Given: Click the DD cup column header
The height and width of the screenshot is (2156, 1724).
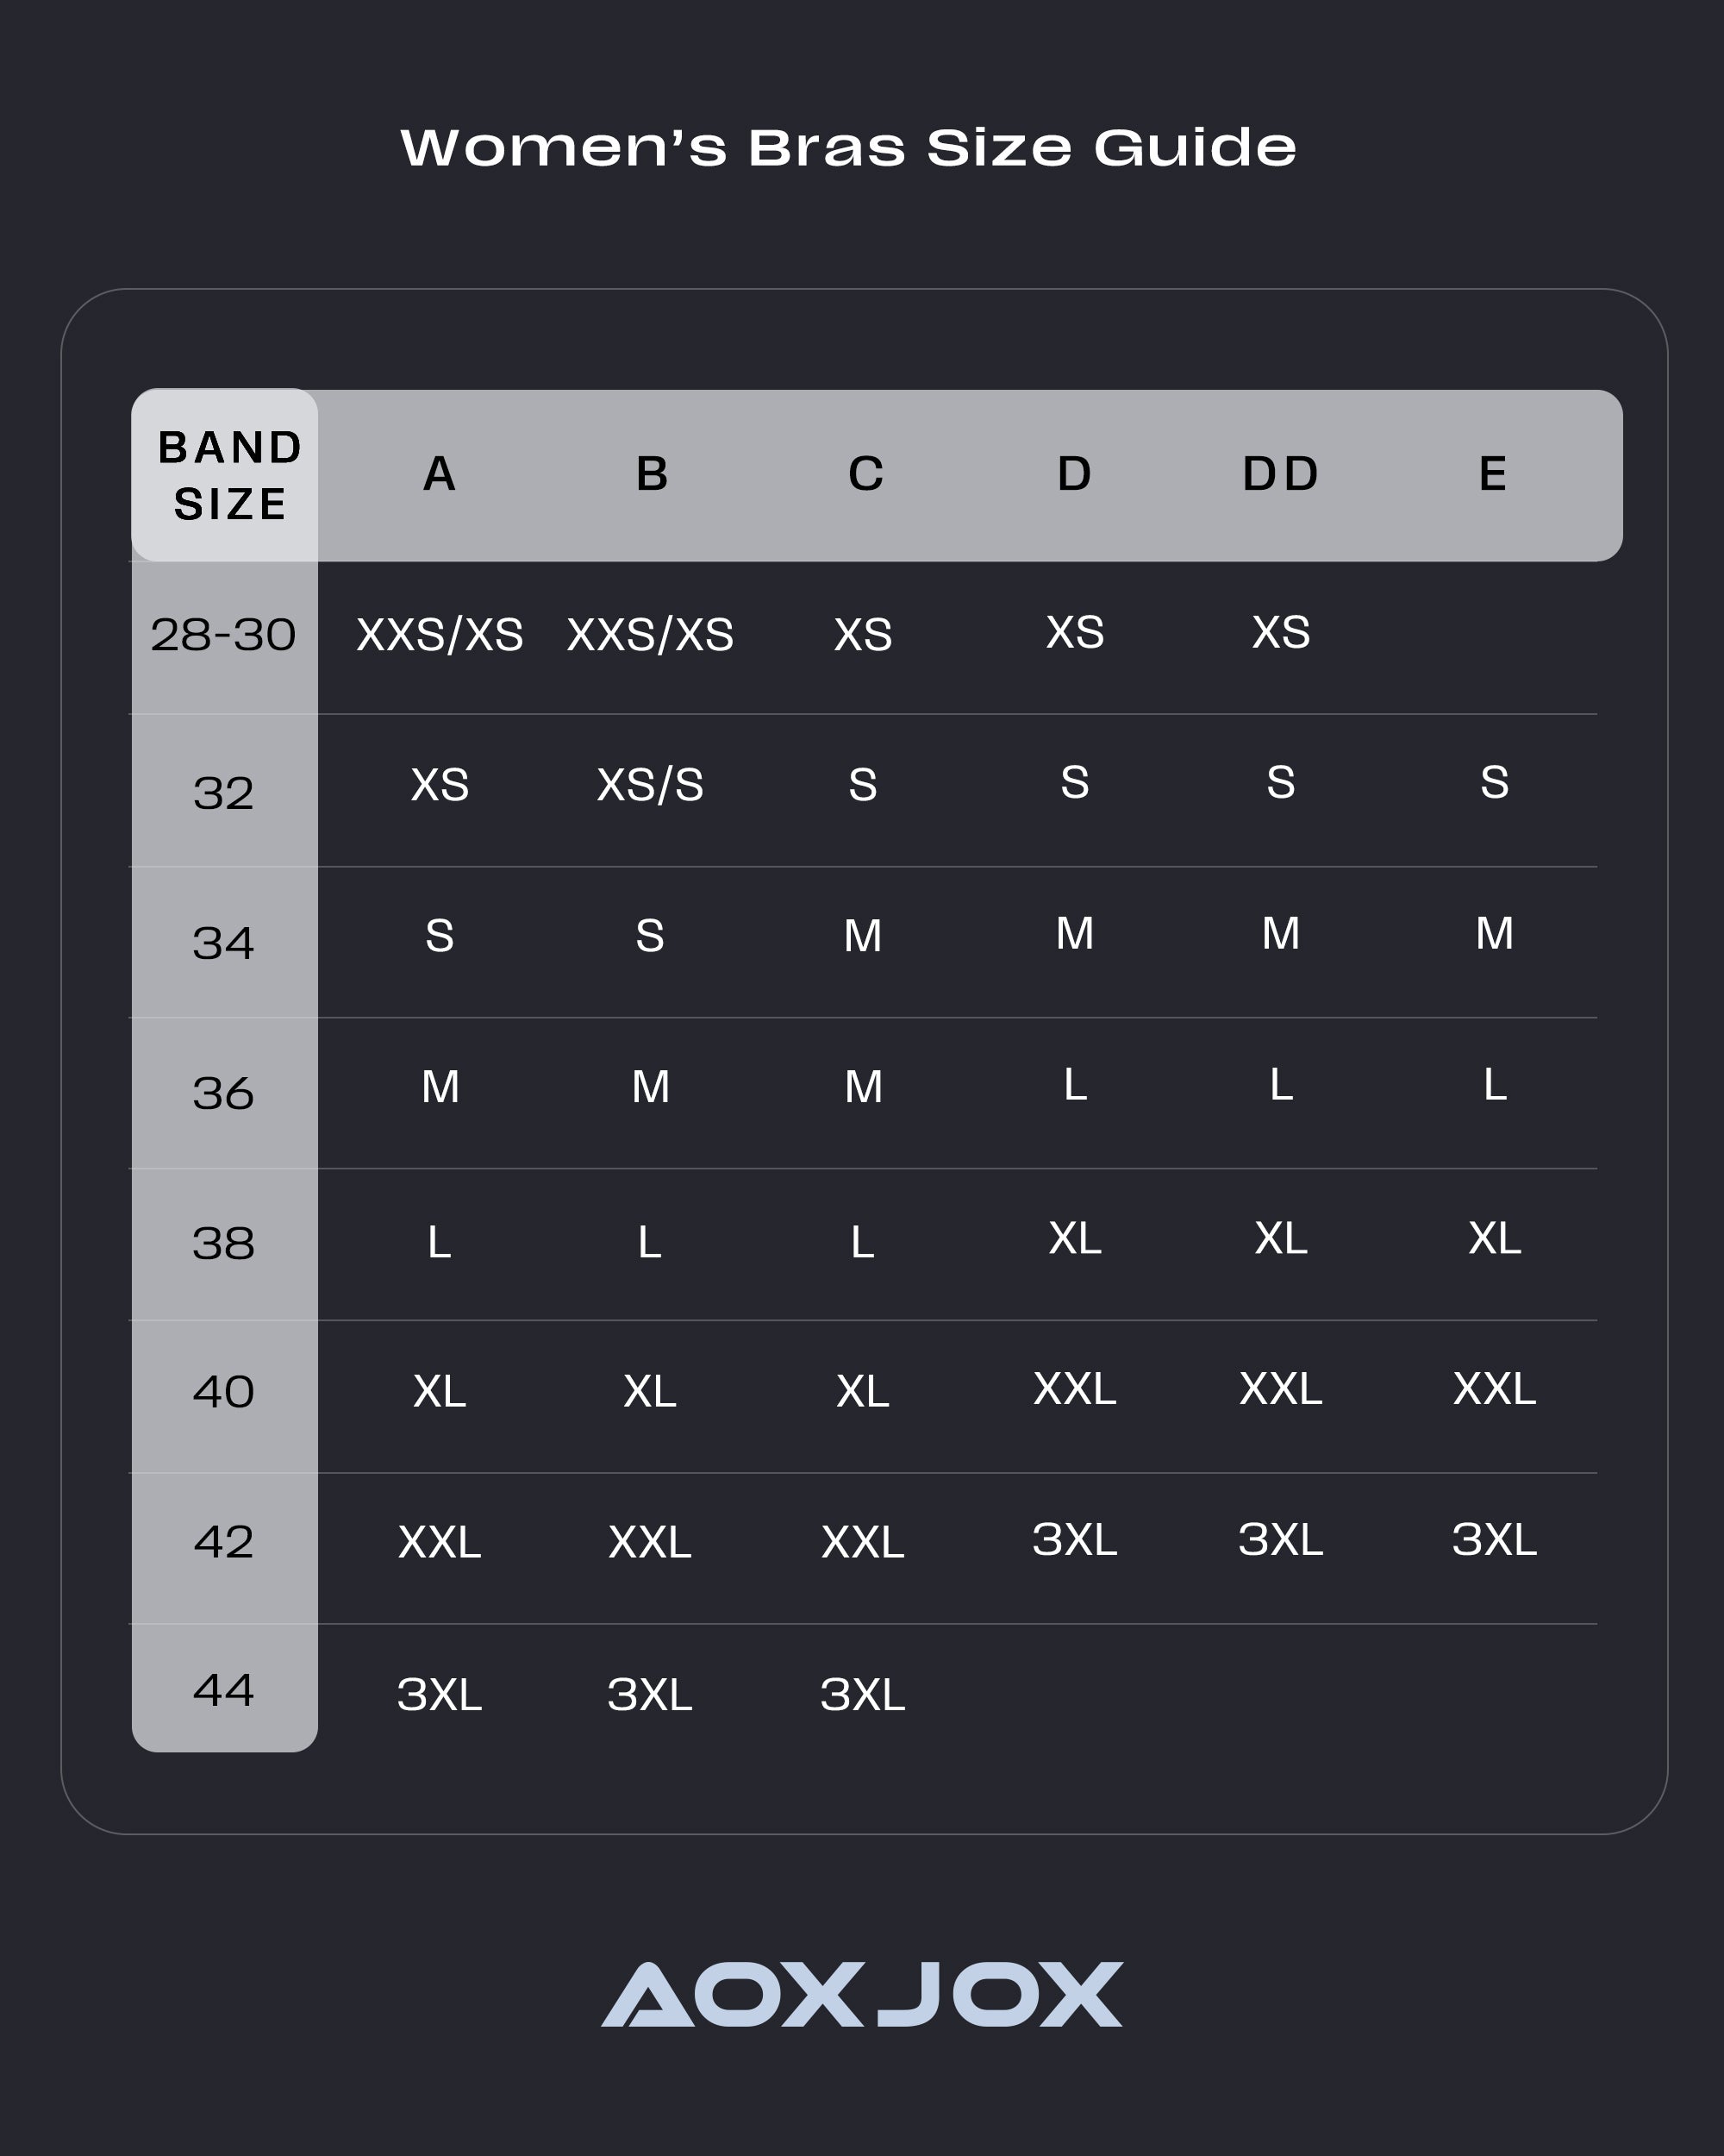Looking at the screenshot, I should point(1280,474).
